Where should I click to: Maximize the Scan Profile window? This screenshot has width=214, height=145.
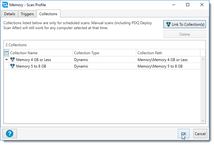(x=188, y=5)
